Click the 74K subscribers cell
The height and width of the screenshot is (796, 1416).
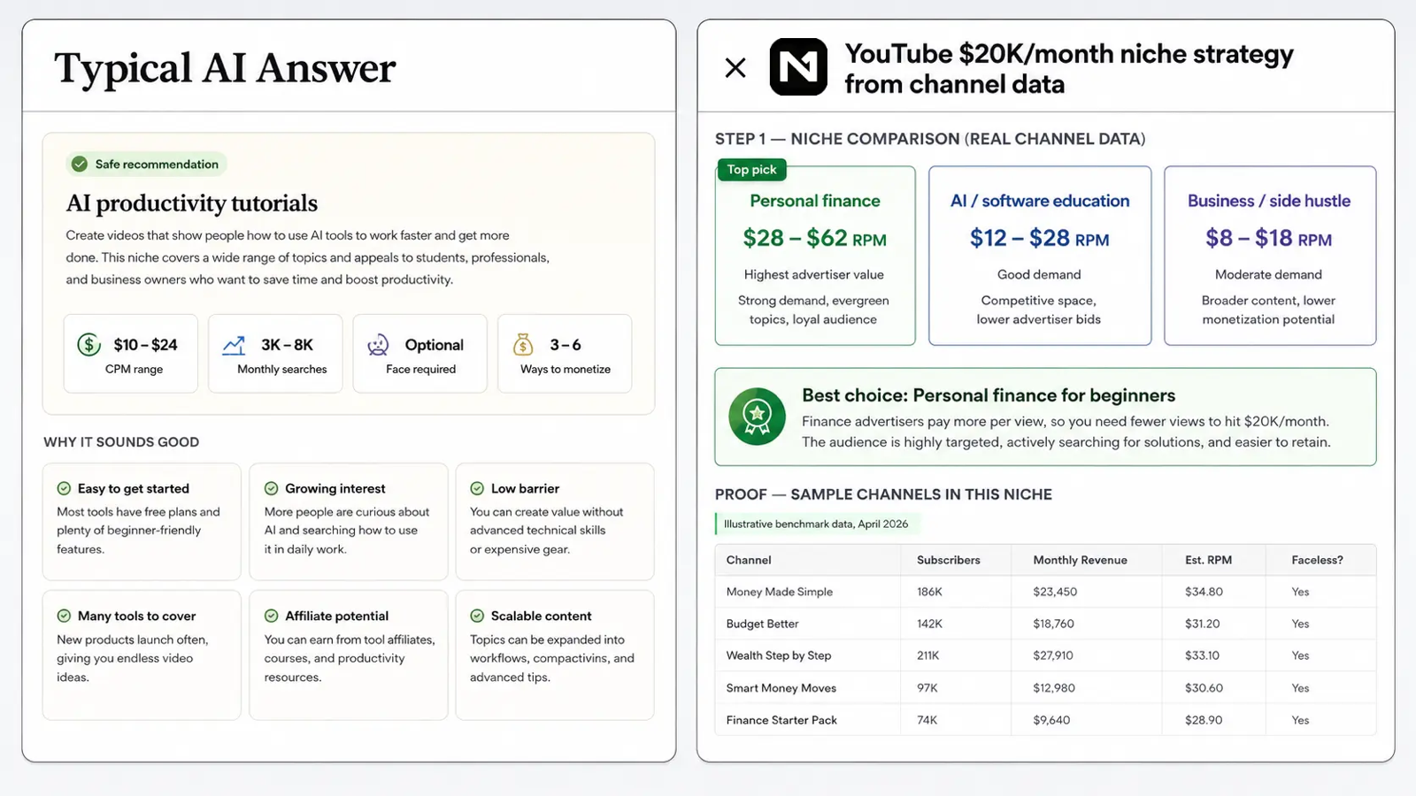927,720
